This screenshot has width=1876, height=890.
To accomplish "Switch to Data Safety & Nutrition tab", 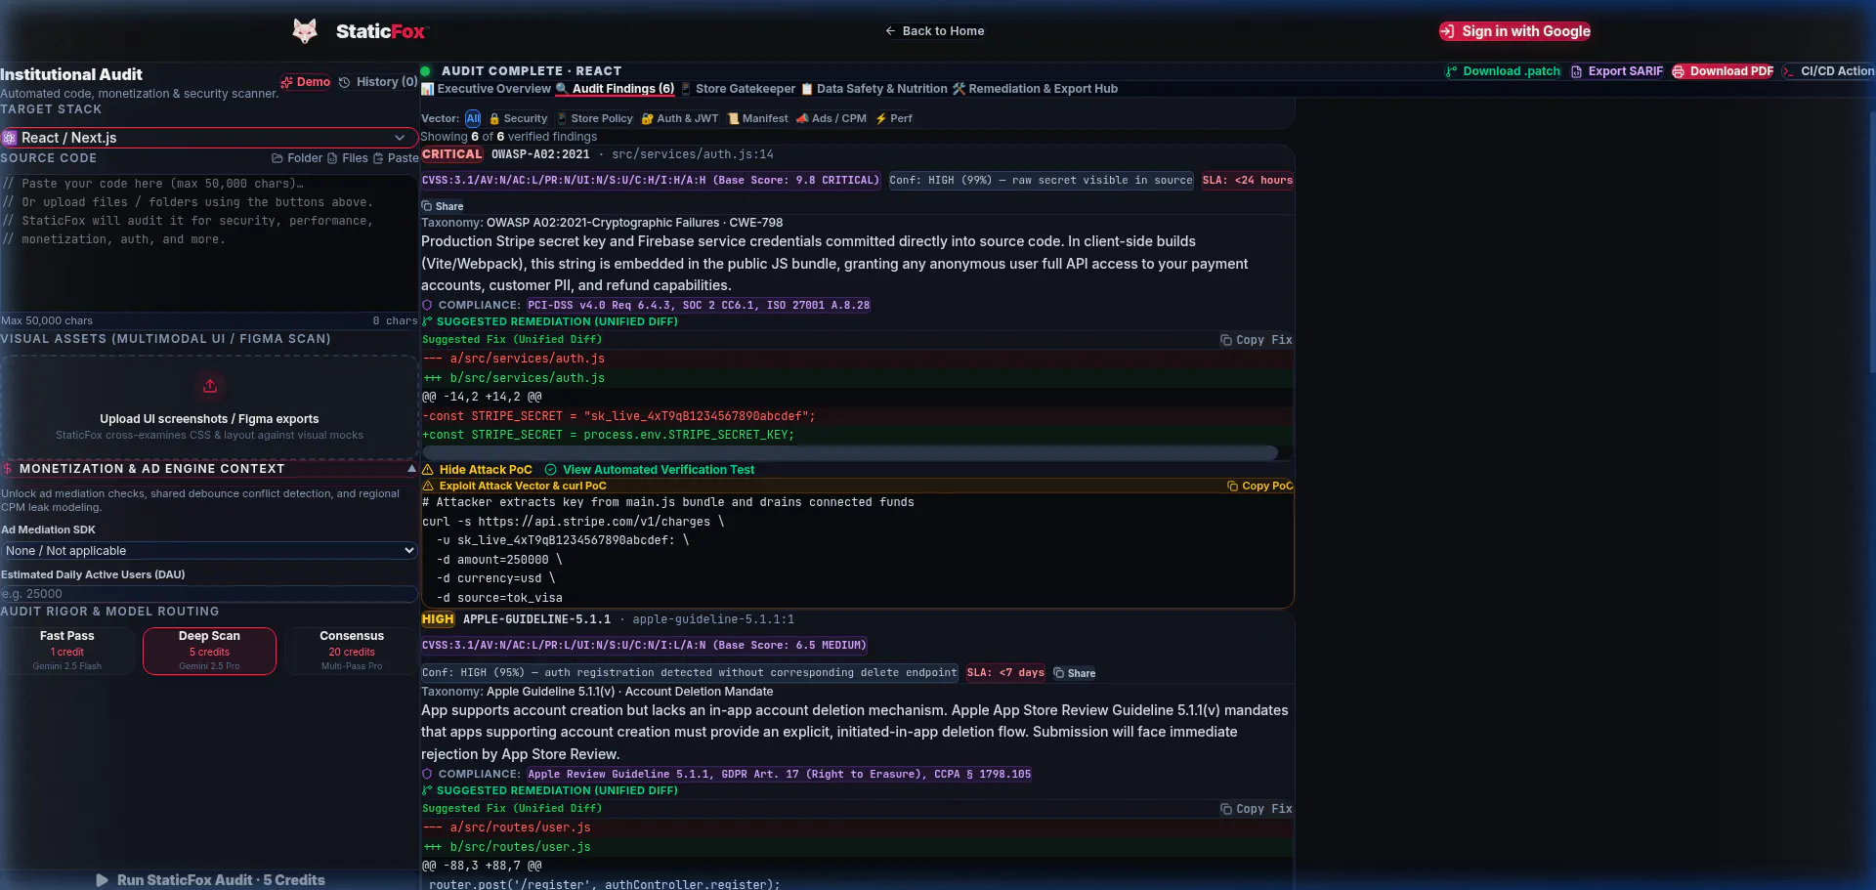I will click(x=874, y=89).
